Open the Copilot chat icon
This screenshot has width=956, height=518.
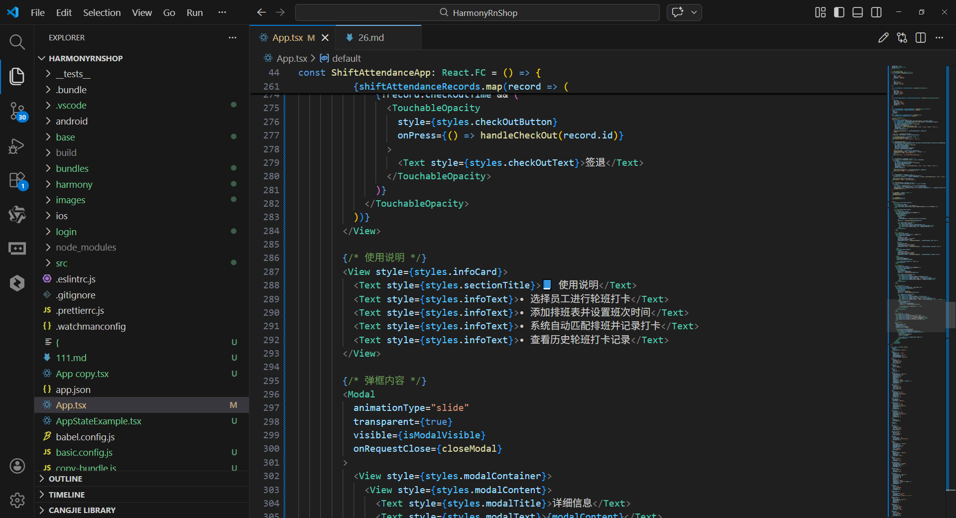(678, 12)
